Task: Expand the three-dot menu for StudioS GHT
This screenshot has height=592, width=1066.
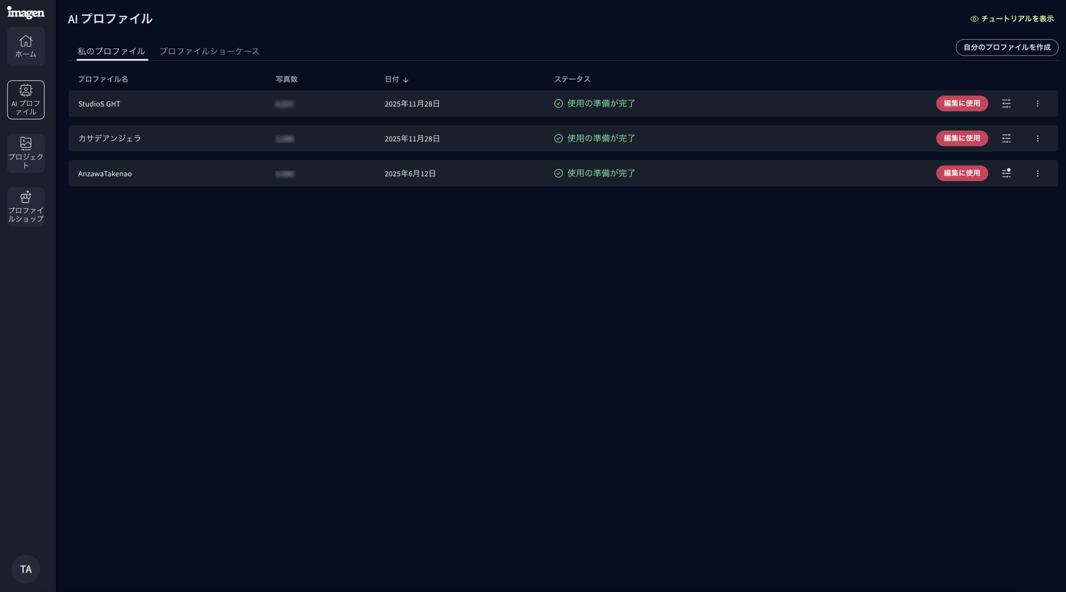Action: (x=1037, y=104)
